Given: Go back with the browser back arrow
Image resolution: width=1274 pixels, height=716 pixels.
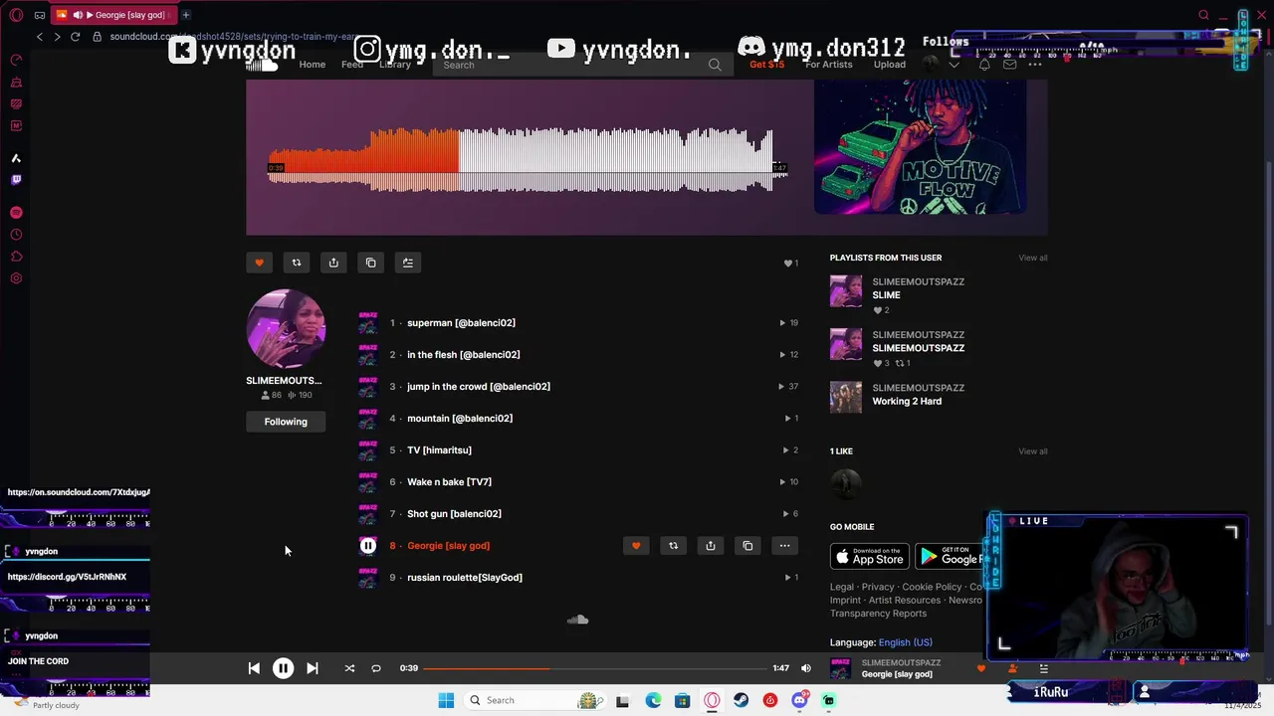Looking at the screenshot, I should (39, 37).
